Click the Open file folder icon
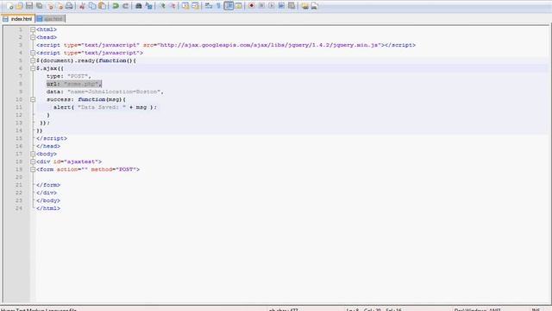 (19, 6)
